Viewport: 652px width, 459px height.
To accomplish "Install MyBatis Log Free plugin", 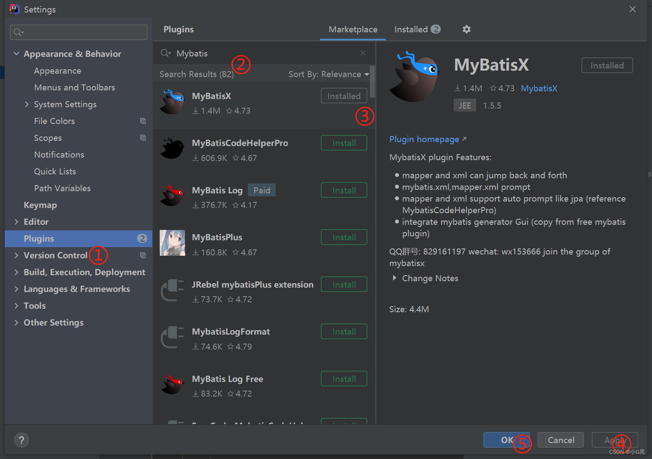I will click(x=344, y=378).
